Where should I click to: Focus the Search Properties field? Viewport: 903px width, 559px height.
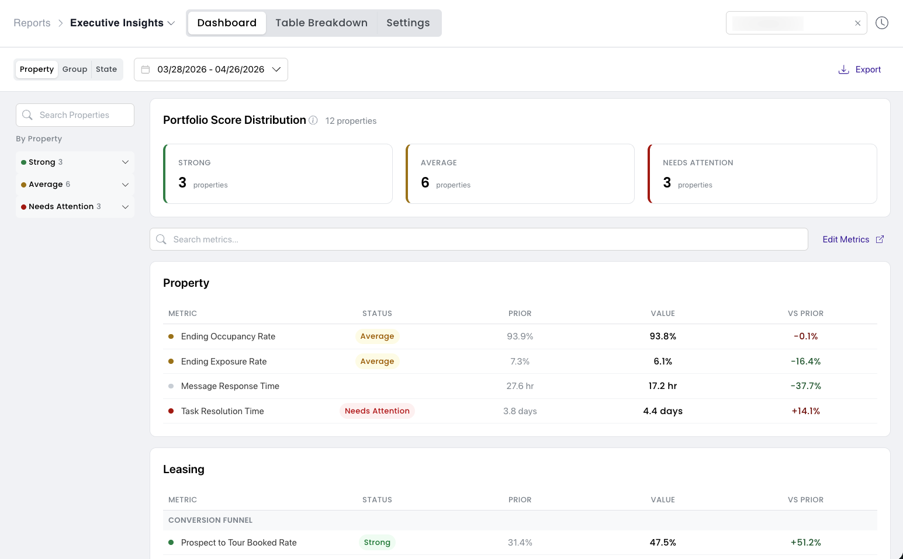pos(75,115)
